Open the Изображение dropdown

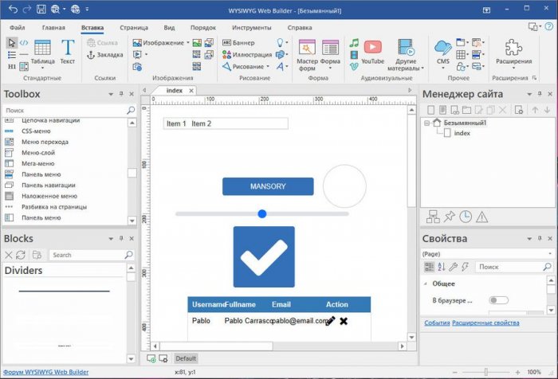(162, 43)
